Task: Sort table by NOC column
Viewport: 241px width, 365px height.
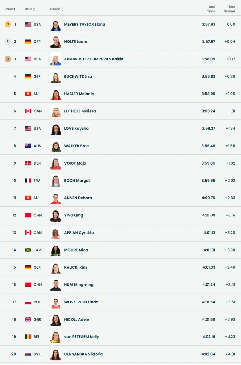Action: [30, 9]
